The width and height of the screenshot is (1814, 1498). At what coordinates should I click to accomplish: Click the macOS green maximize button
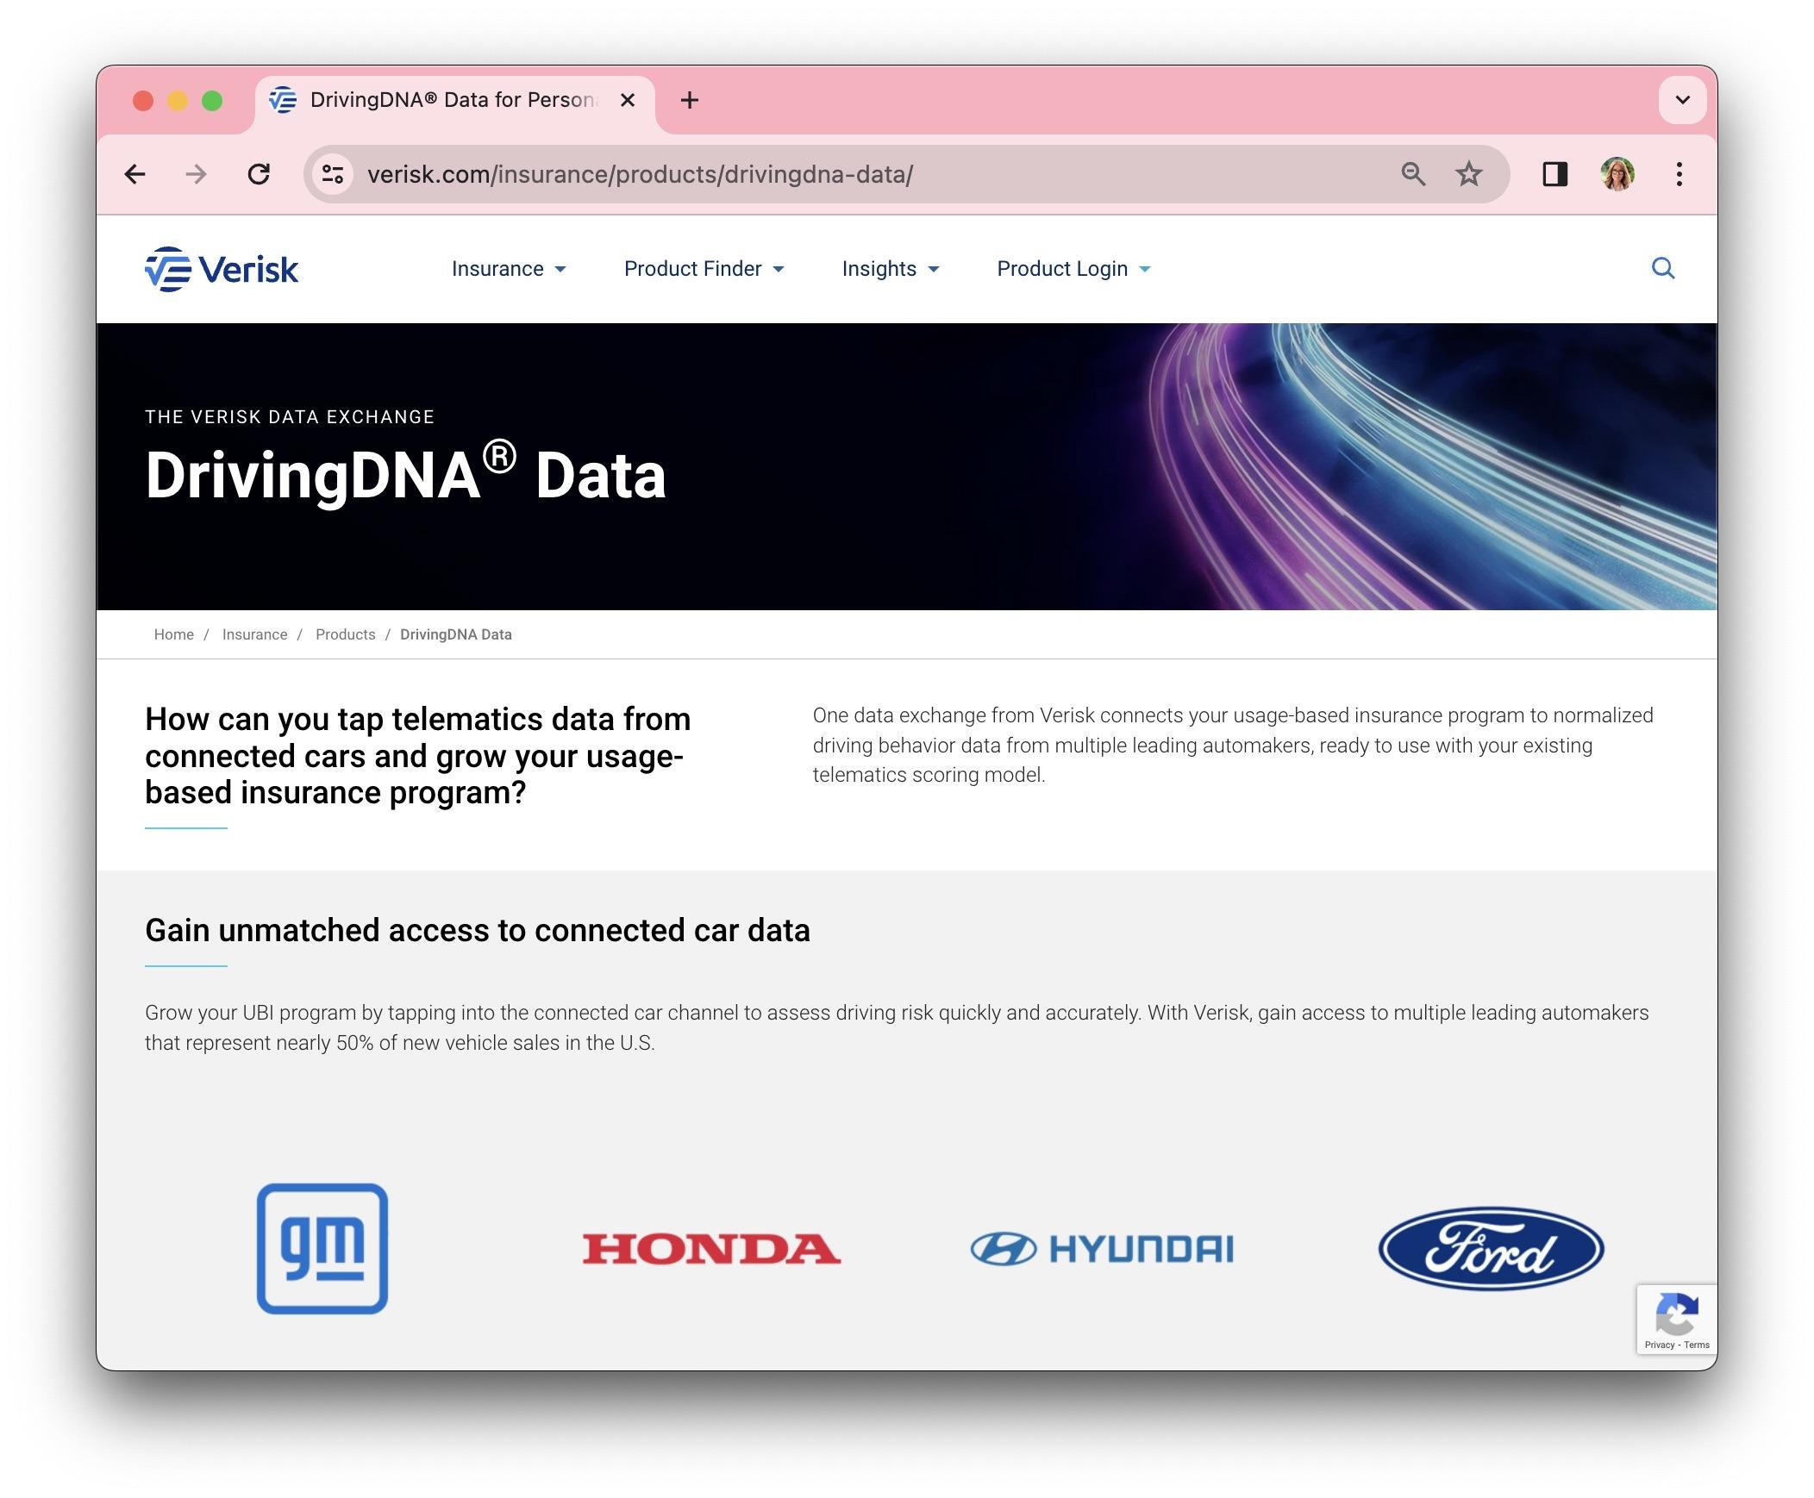point(212,101)
